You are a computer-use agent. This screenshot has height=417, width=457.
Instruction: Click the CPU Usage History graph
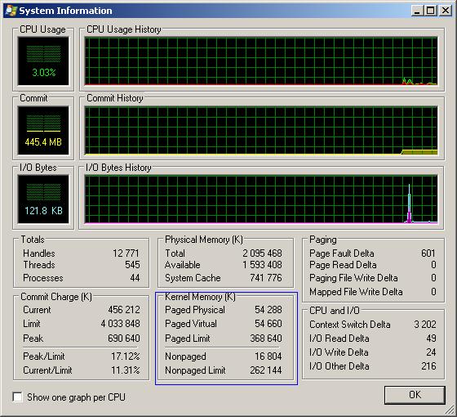[261, 61]
